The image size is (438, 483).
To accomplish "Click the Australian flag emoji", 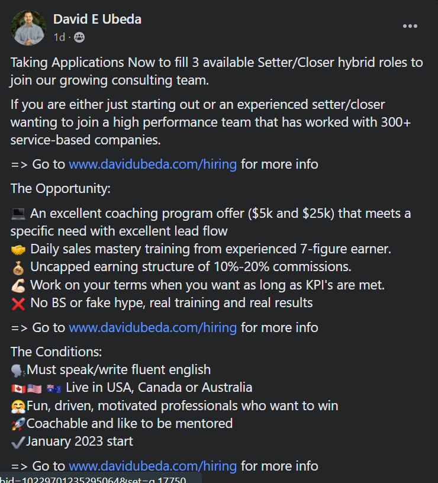I will pos(54,388).
